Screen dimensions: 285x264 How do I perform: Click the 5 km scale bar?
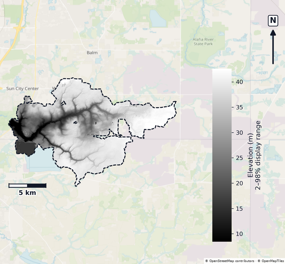(27, 185)
